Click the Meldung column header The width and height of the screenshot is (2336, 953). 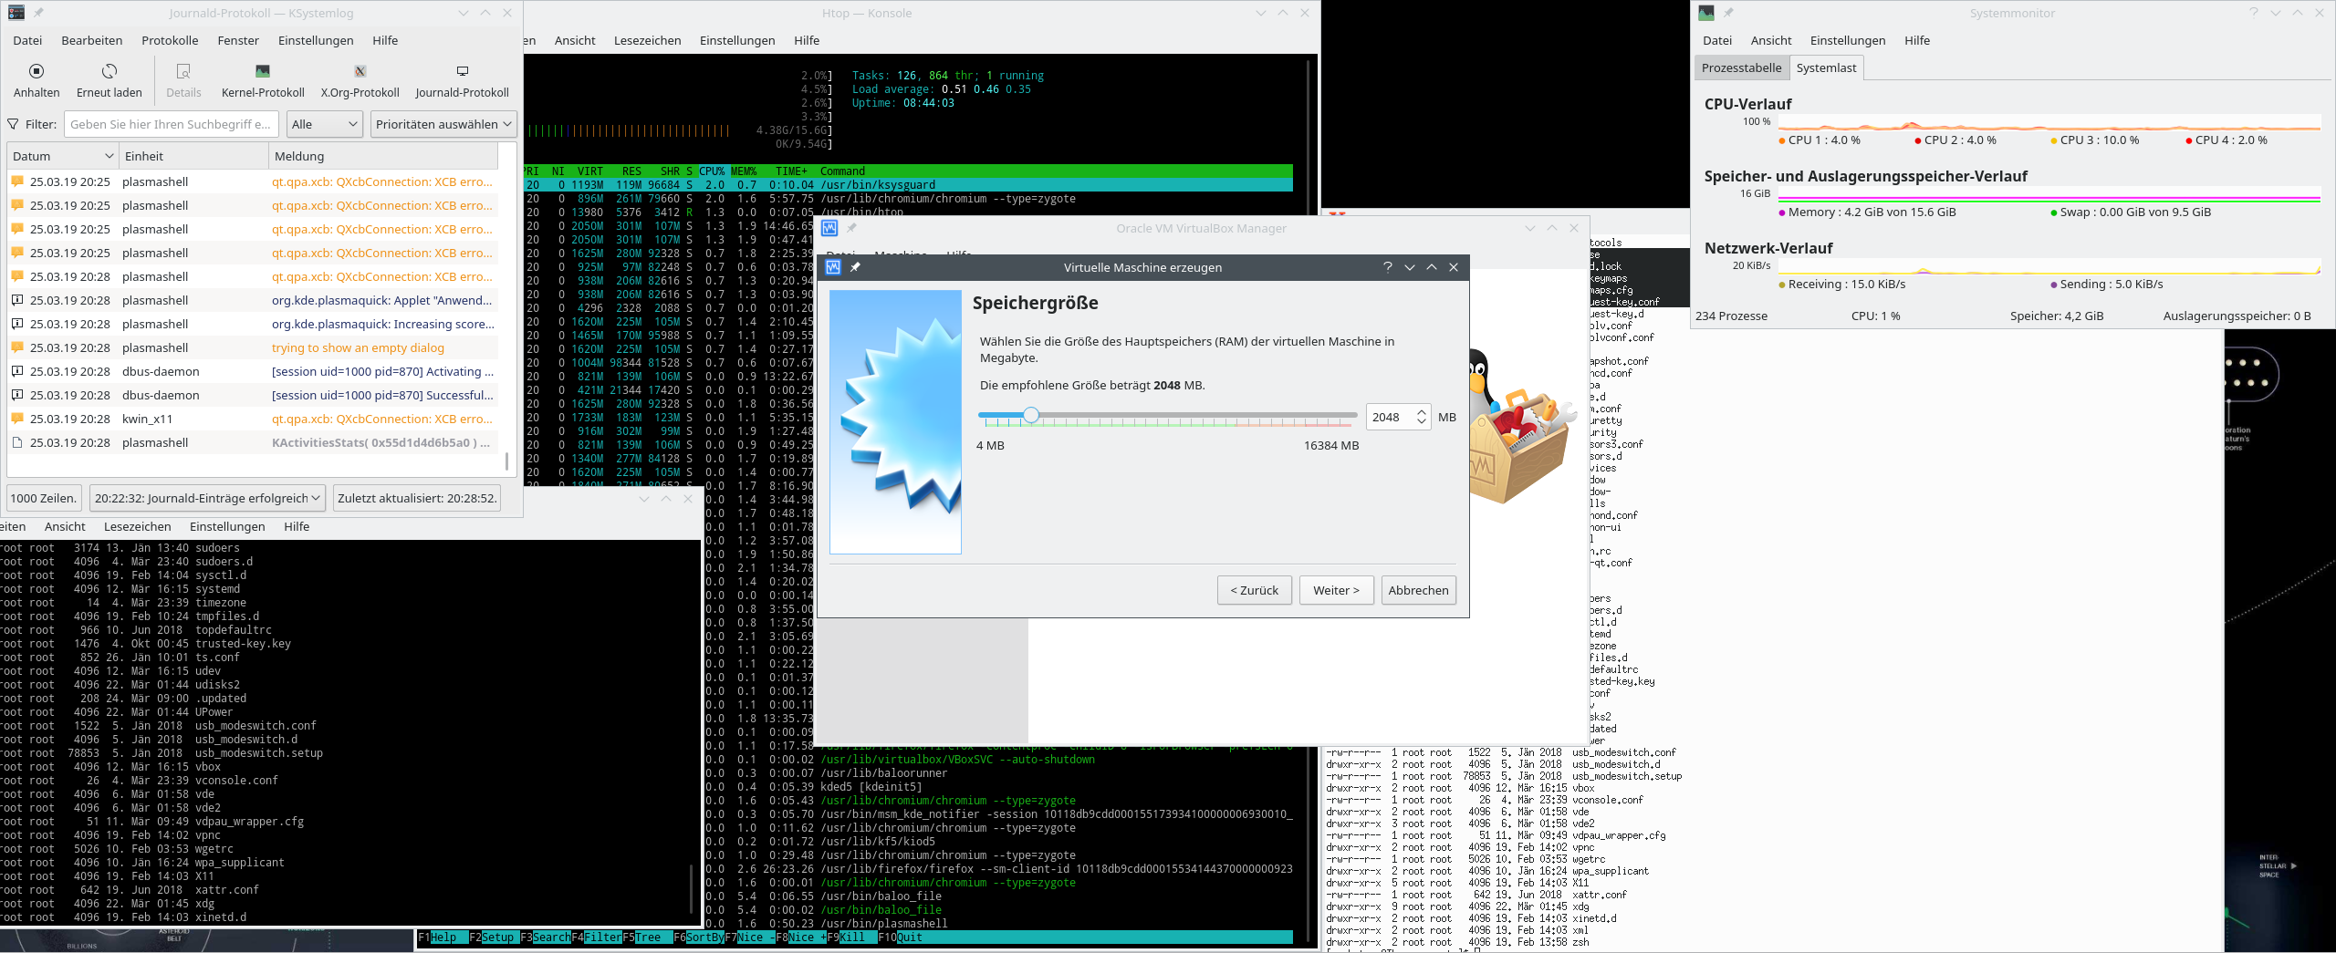383,156
